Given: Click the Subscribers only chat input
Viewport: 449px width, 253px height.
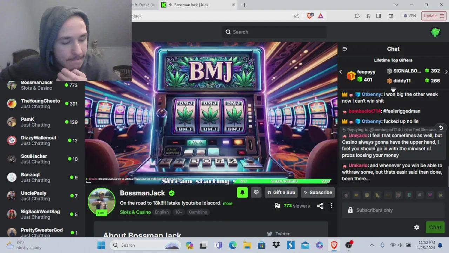Looking at the screenshot, I should (393, 210).
